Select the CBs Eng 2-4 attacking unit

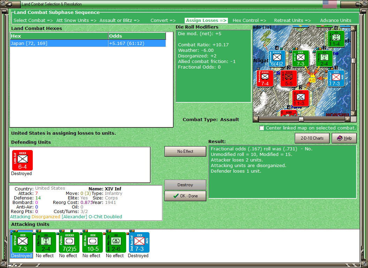click(x=46, y=242)
